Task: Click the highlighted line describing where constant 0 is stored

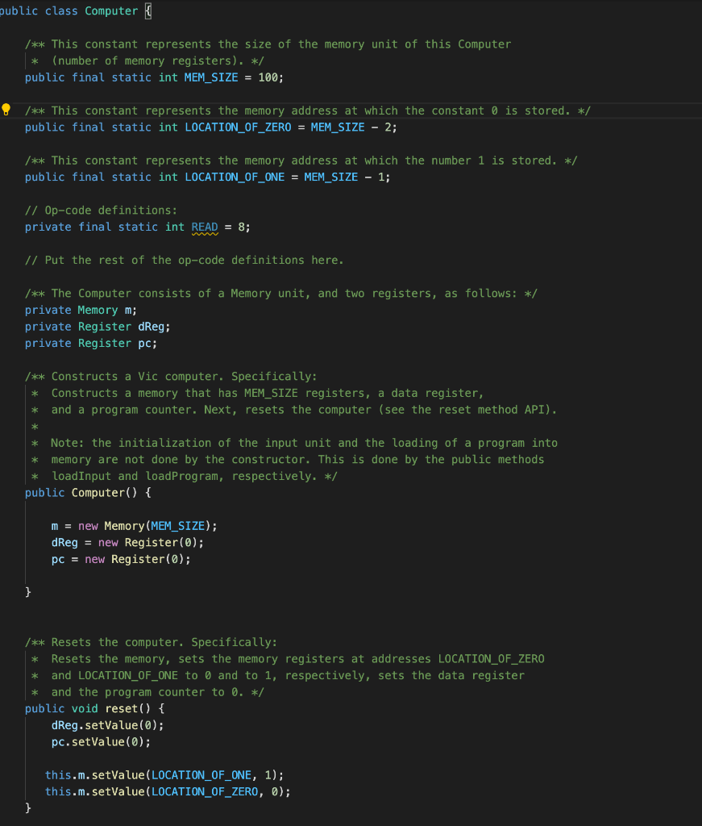Action: [x=306, y=111]
